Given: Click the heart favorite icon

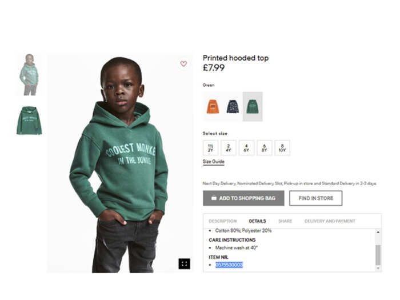Looking at the screenshot, I should coord(183,63).
